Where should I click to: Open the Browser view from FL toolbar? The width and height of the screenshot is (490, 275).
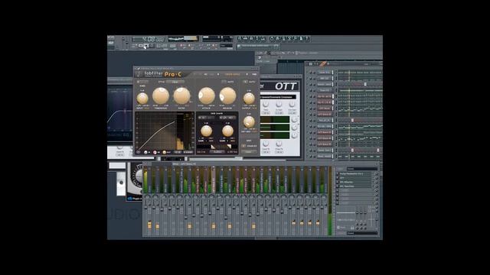coord(257,39)
